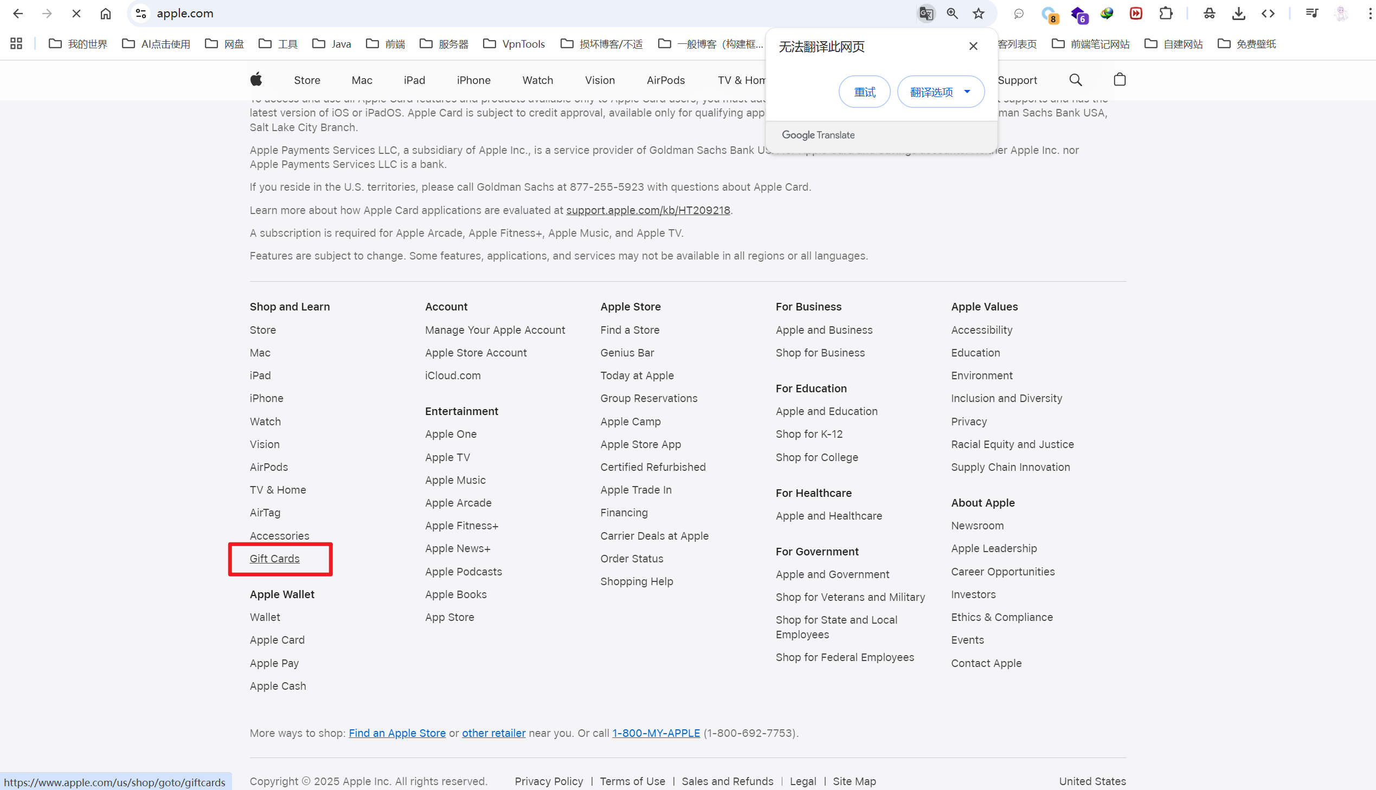Viewport: 1376px width, 790px height.
Task: Open the Site Map footer link
Action: tap(854, 781)
